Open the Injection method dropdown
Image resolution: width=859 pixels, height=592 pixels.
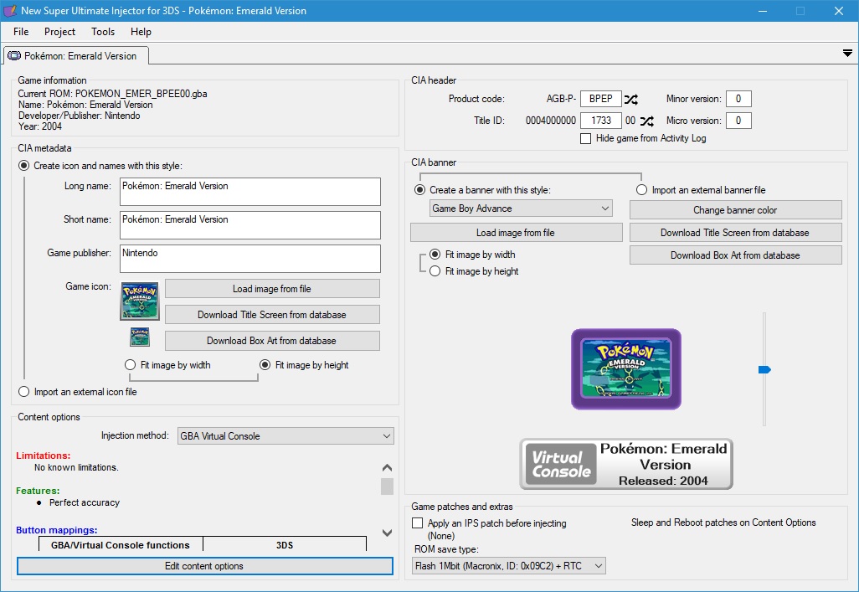coord(285,436)
